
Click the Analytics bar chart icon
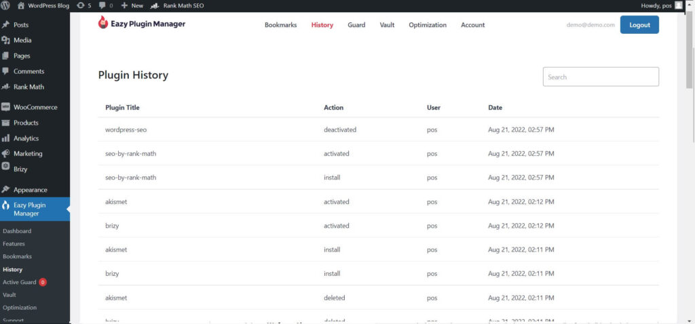(5, 138)
